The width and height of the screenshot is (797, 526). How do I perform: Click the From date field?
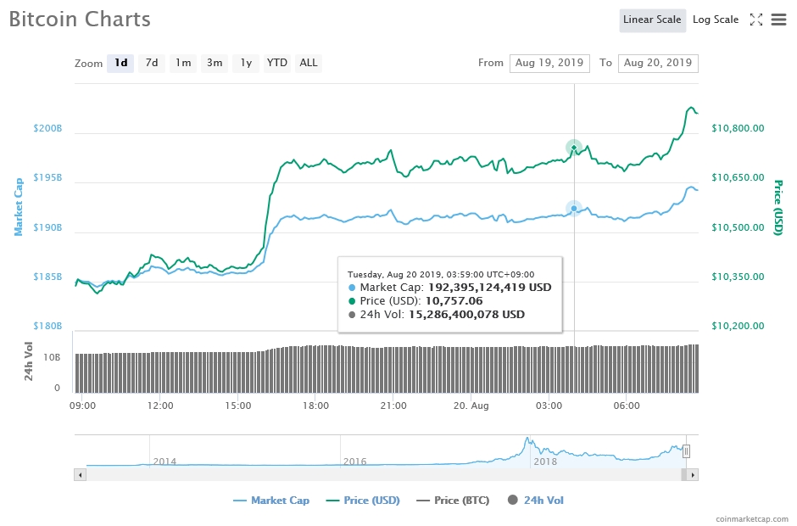pos(549,63)
